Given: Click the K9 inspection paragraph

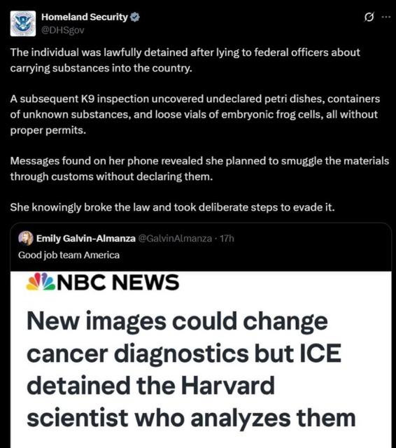Looking at the screenshot, I should click(195, 114).
